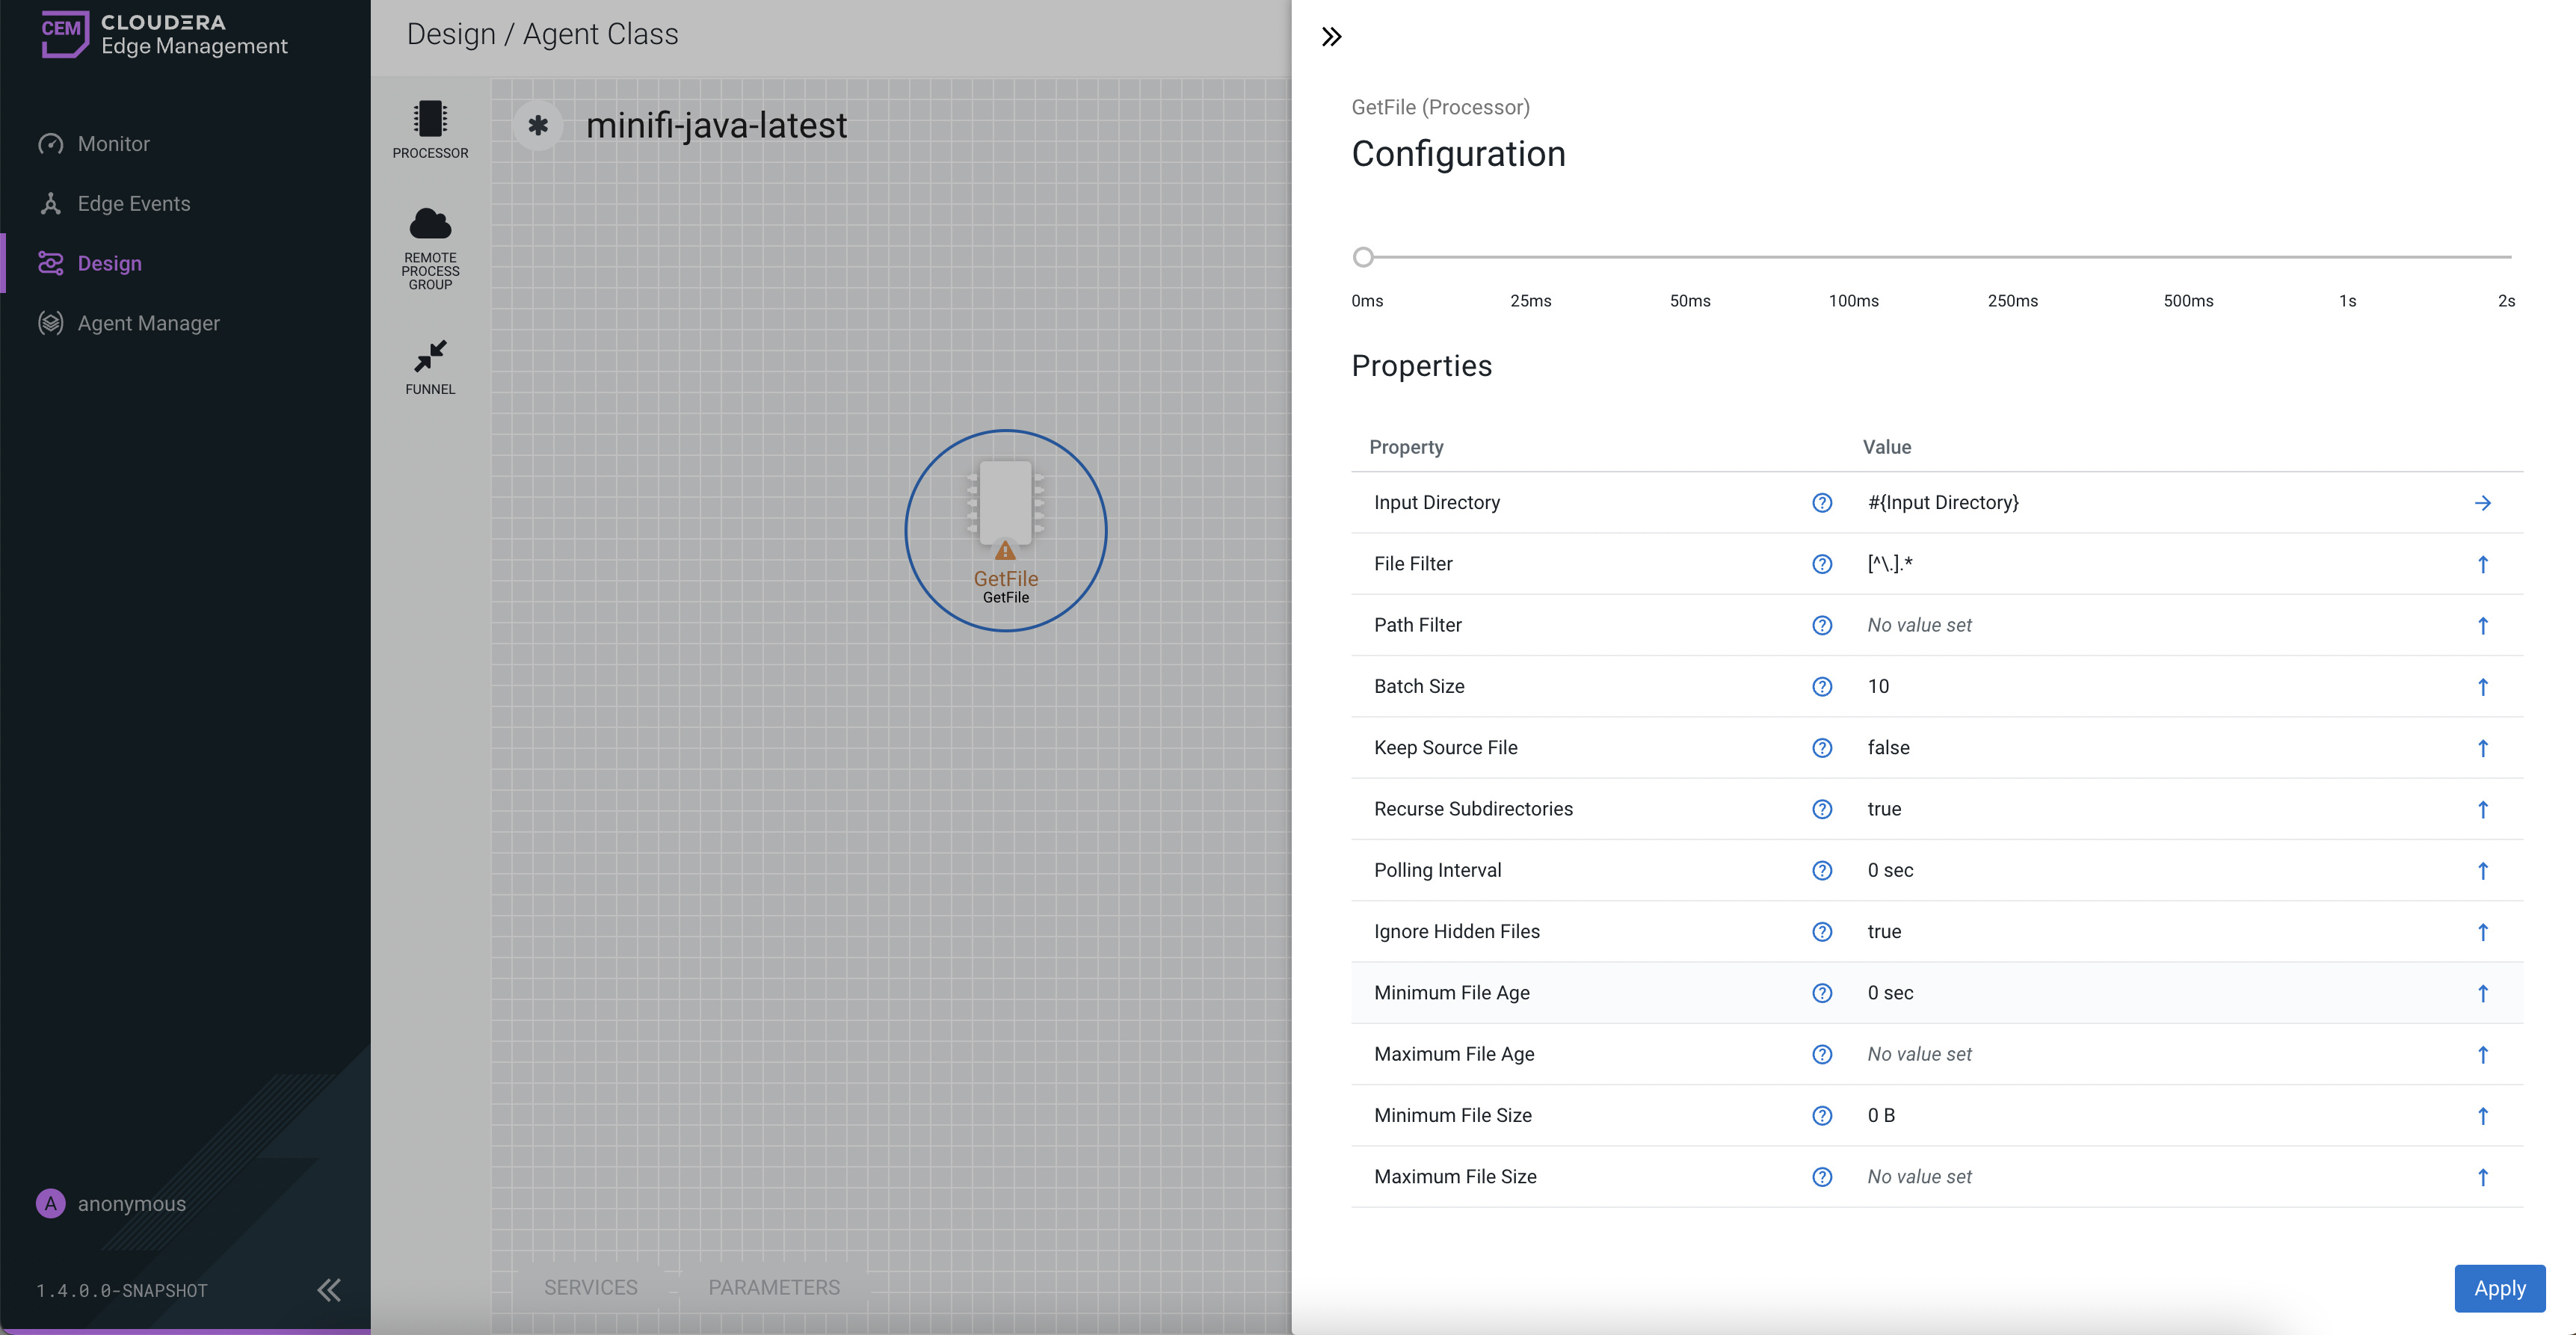The width and height of the screenshot is (2576, 1335).
Task: Collapse the configuration panel with the double chevron
Action: (x=1331, y=37)
